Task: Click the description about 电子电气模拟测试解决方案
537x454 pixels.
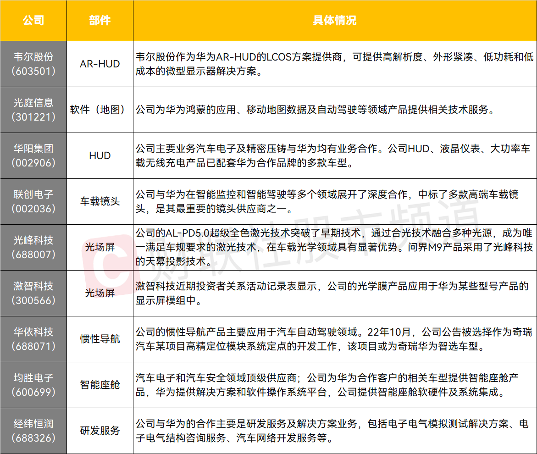Action: (x=335, y=431)
